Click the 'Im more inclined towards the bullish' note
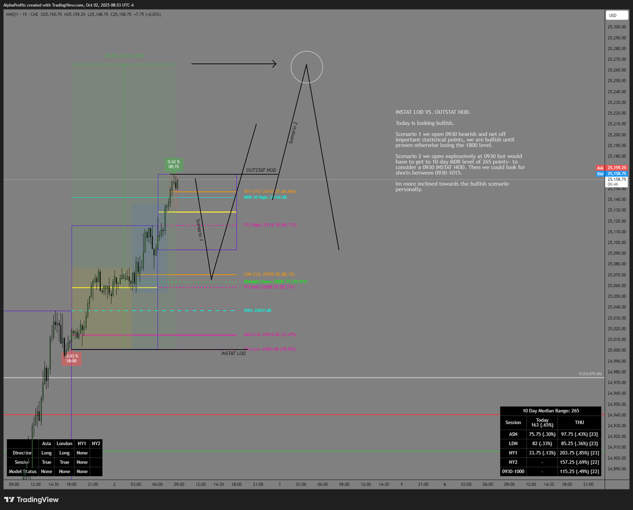633x510 pixels. point(452,186)
